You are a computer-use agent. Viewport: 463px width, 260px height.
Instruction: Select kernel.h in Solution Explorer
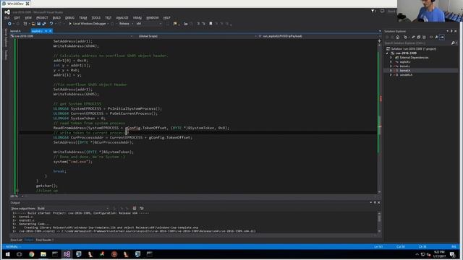coord(405,71)
